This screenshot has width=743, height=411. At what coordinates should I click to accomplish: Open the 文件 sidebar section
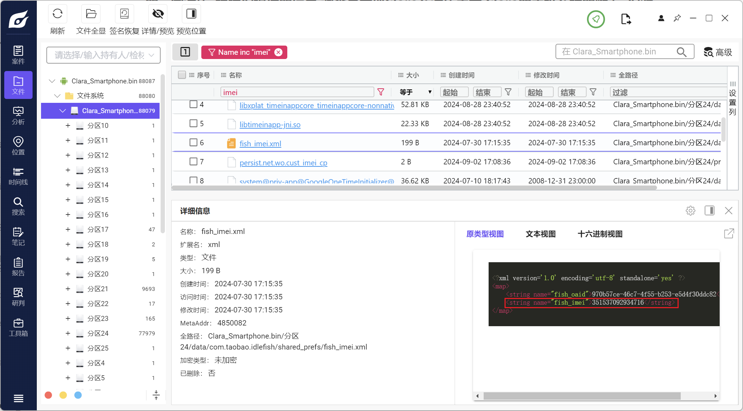click(18, 85)
